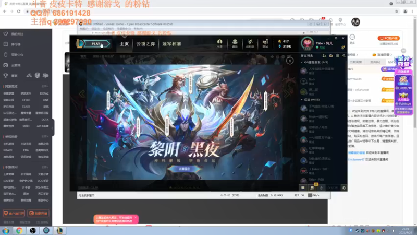Go to previous promo slide arrow
The height and width of the screenshot is (235, 417).
point(82,94)
